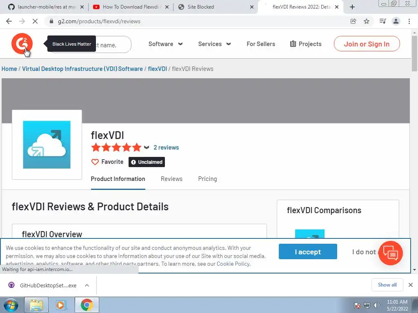Click the Unclaimed badge
The height and width of the screenshot is (313, 418).
click(x=147, y=162)
